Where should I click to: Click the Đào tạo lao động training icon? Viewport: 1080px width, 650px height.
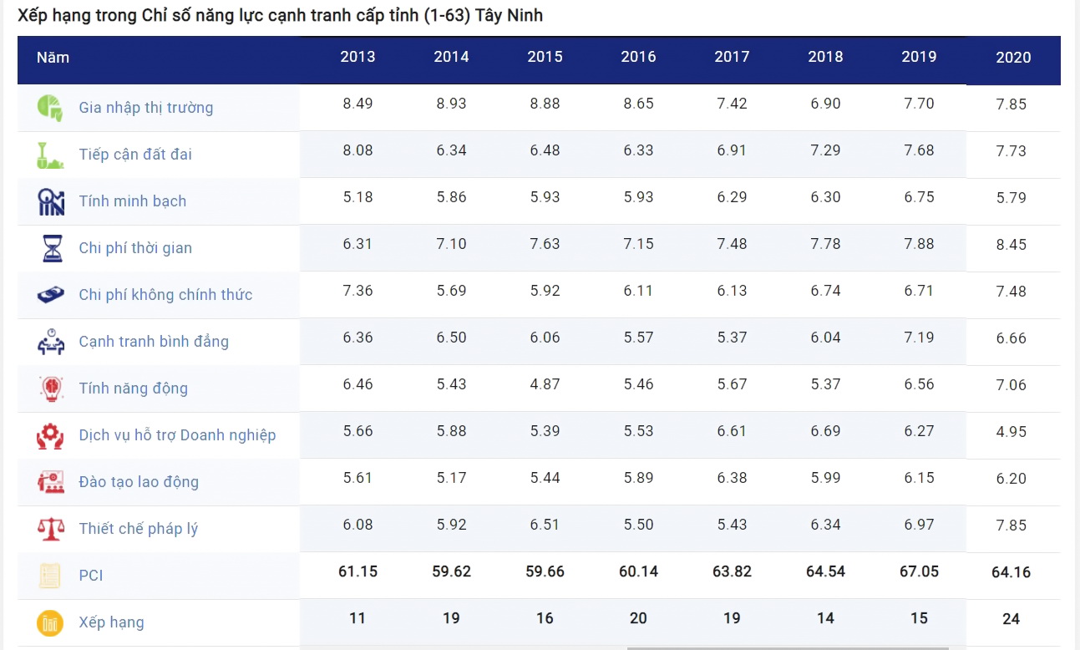[x=50, y=482]
